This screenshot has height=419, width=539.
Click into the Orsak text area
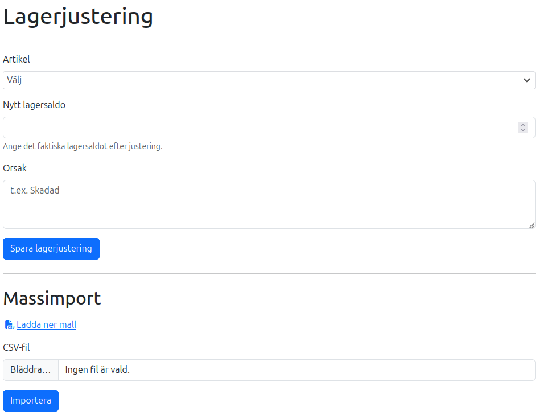point(269,204)
